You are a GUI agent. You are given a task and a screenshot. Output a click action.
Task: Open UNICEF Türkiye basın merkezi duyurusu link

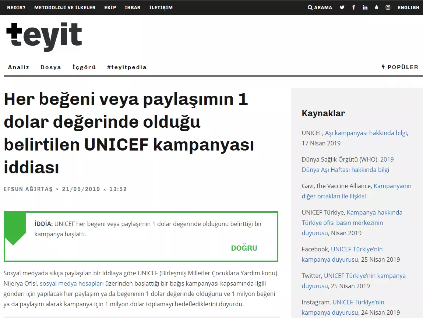[352, 223]
